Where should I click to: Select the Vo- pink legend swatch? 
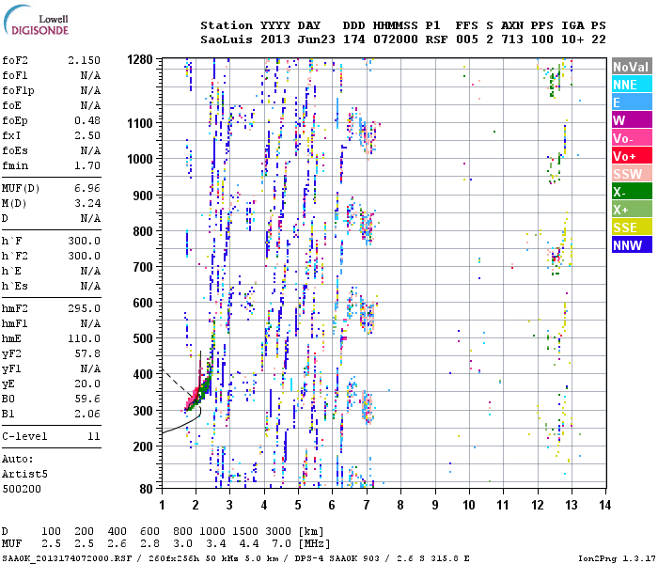pyautogui.click(x=632, y=137)
